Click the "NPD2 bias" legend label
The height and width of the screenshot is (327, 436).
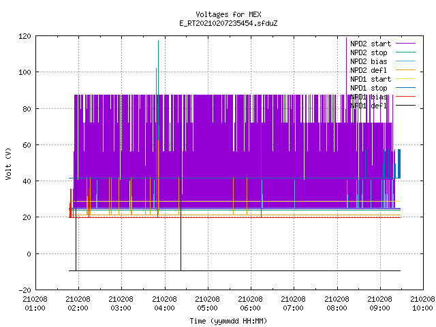369,61
